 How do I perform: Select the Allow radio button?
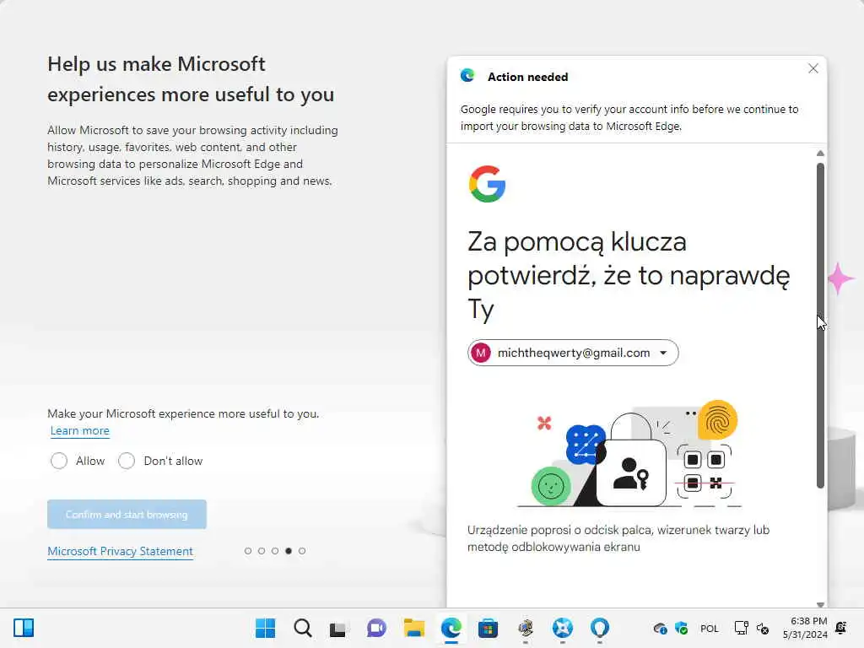[59, 461]
